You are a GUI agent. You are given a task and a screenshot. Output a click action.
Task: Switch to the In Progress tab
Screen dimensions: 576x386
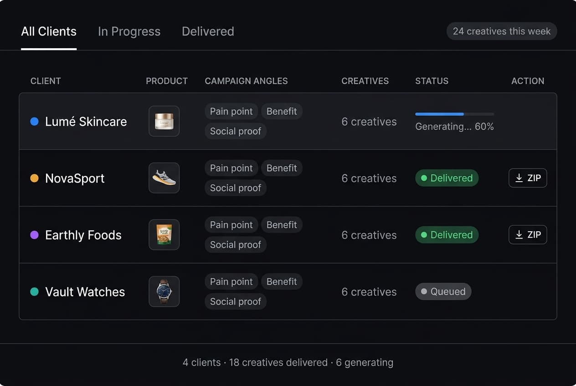point(129,31)
